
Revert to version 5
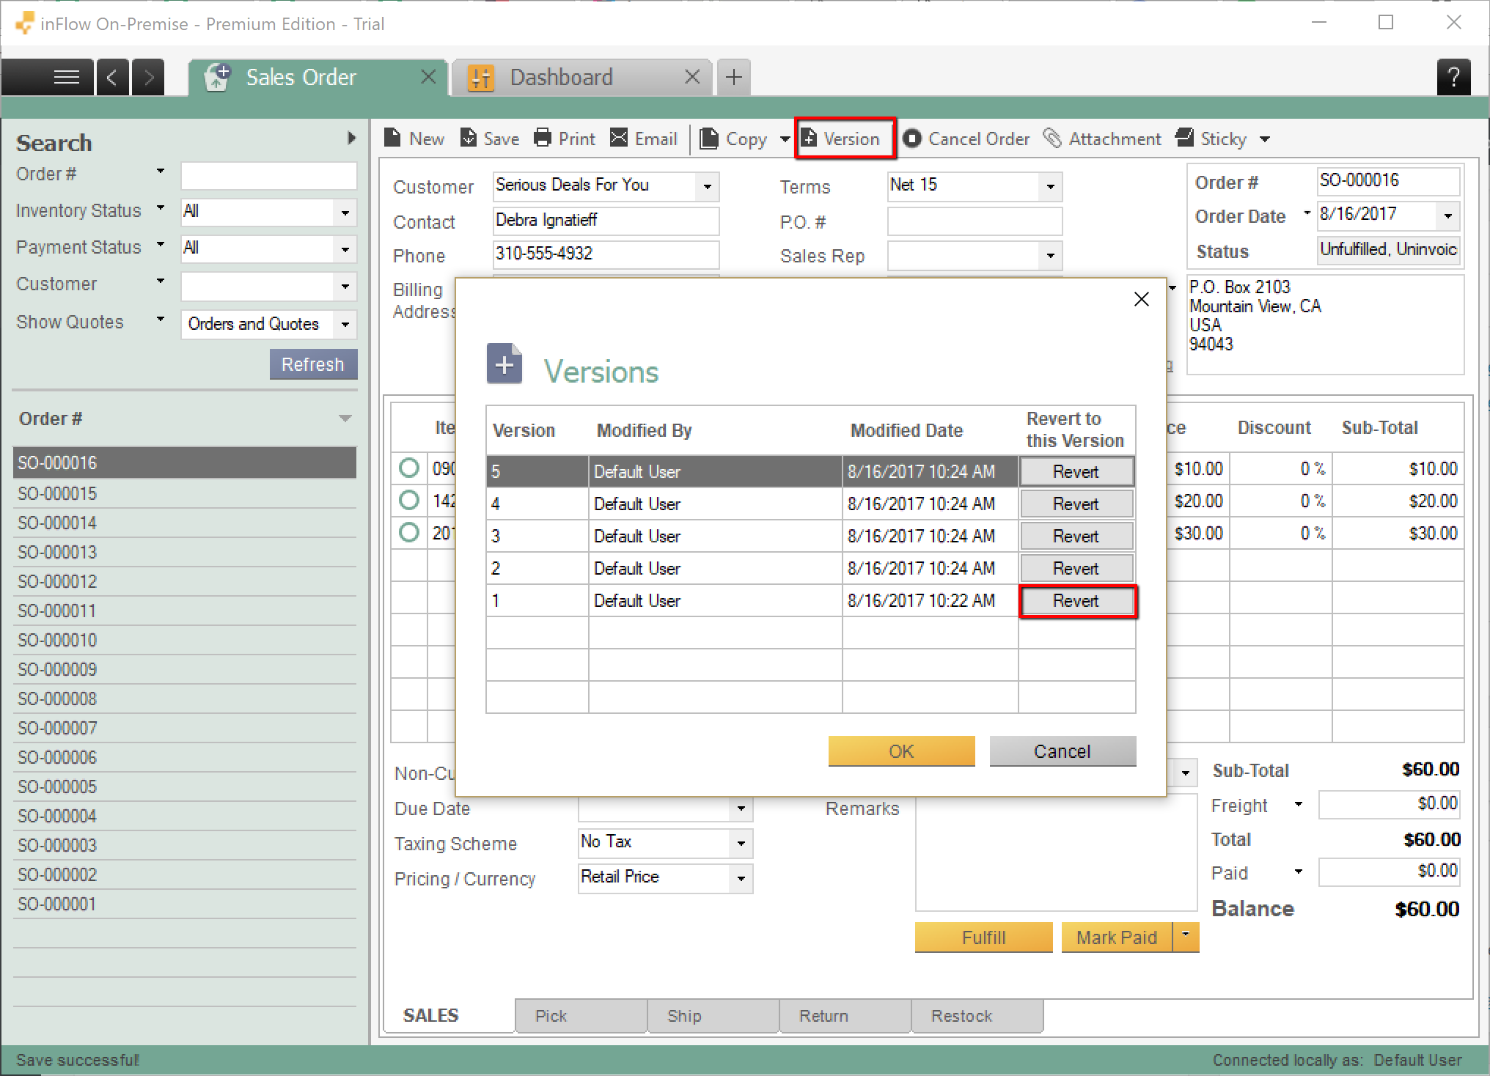pyautogui.click(x=1076, y=471)
